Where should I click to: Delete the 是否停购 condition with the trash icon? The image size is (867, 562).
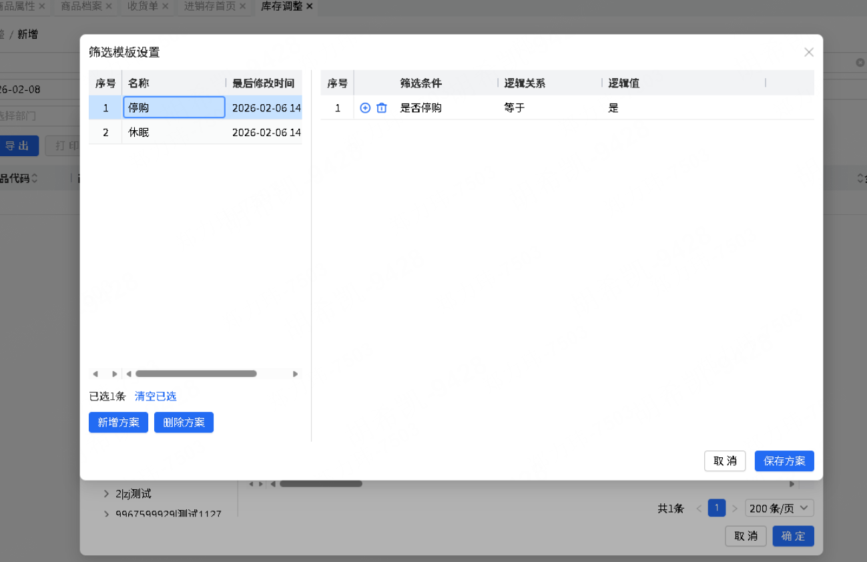[382, 107]
